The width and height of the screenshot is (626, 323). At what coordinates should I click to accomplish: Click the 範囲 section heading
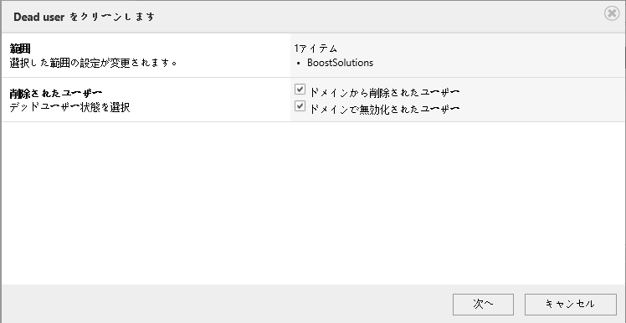(x=20, y=49)
